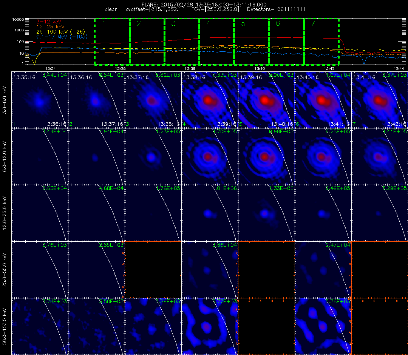Click the '6.84E+03' value in 3-6 keV row
The width and height of the screenshot is (408, 355).
[x=111, y=75]
